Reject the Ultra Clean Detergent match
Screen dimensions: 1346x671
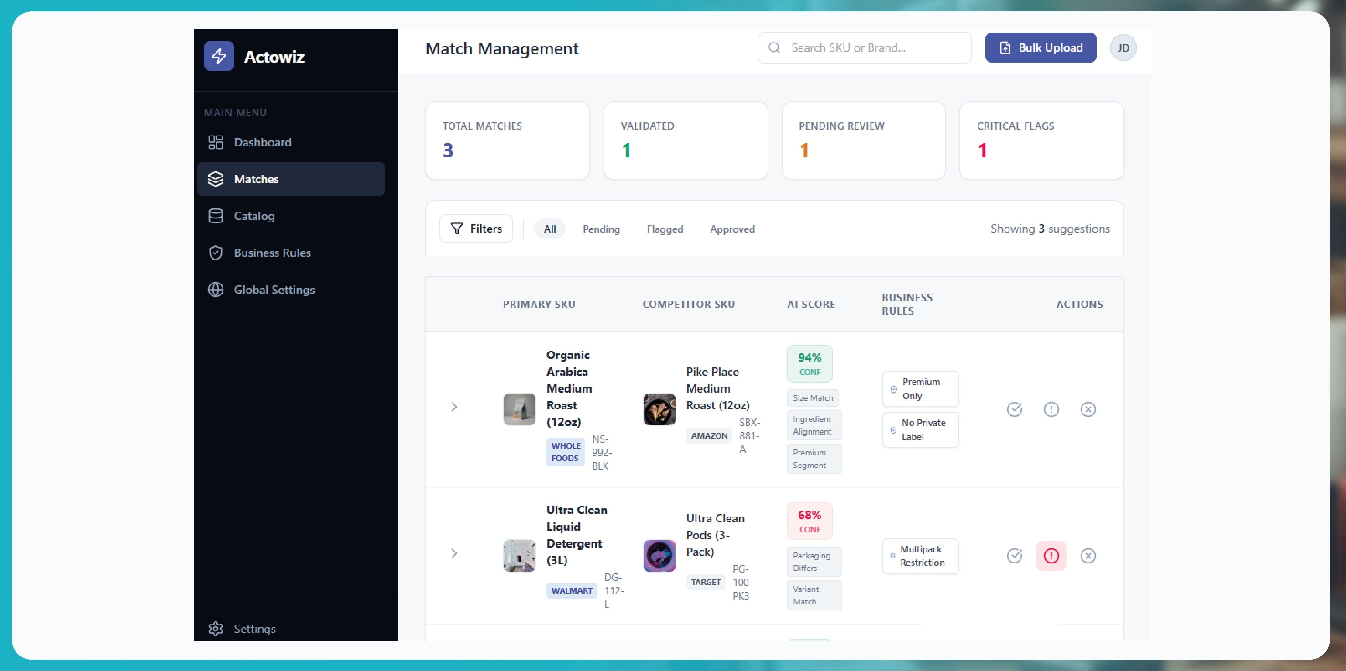(x=1088, y=555)
